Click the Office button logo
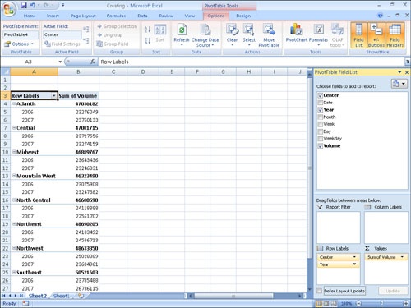411x308 pixels. (x=9, y=9)
